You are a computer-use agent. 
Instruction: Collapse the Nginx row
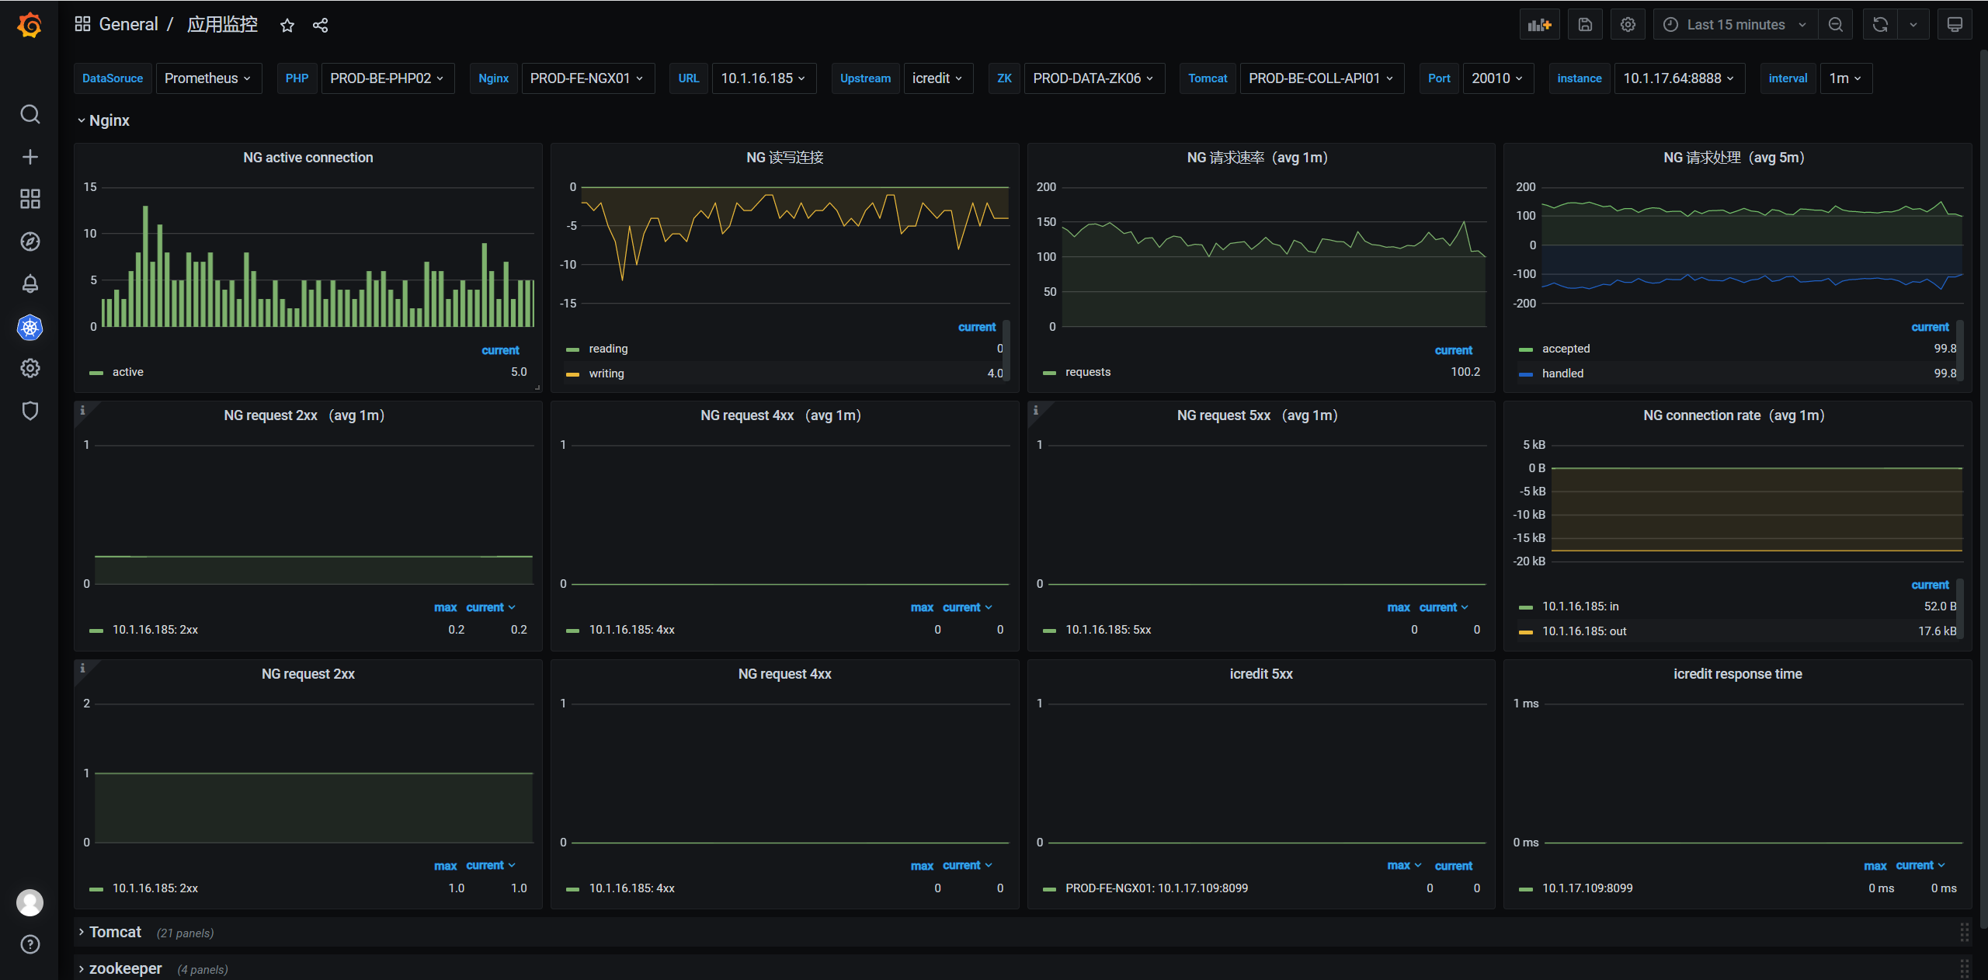click(x=109, y=120)
